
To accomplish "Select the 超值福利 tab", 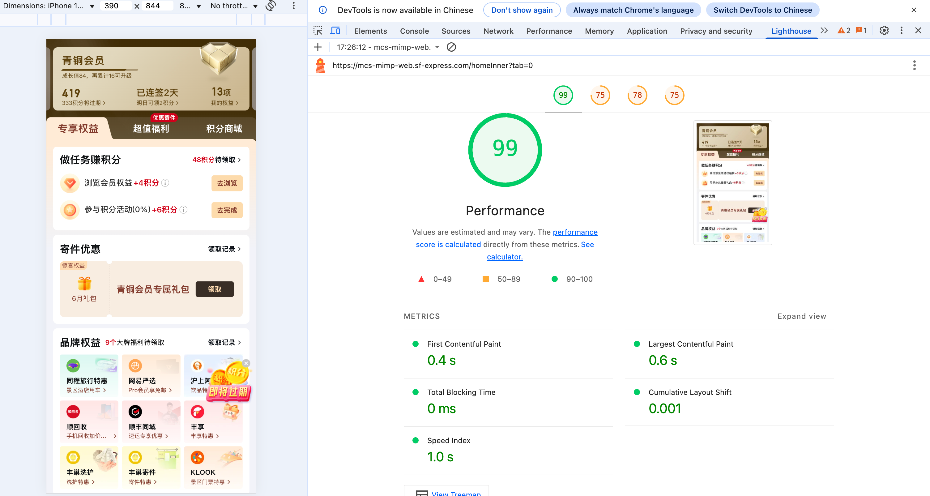I will point(151,129).
